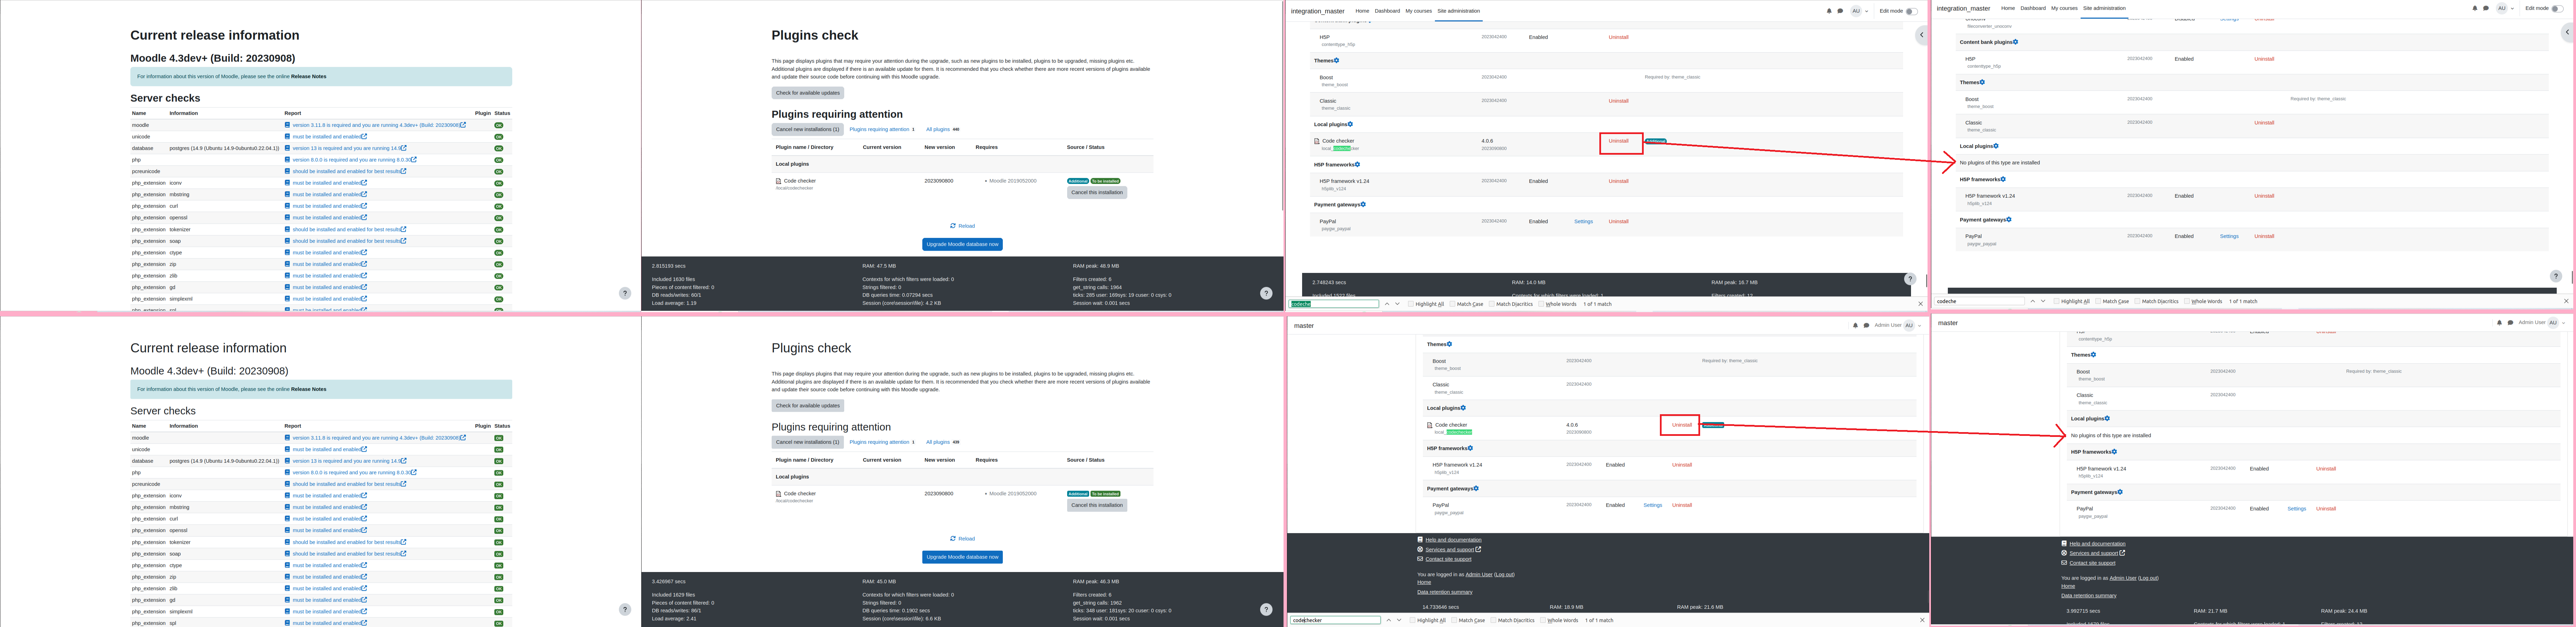Open messaging icon on master page without local plugins
This screenshot has height=627, width=2576.
pyautogui.click(x=2510, y=323)
